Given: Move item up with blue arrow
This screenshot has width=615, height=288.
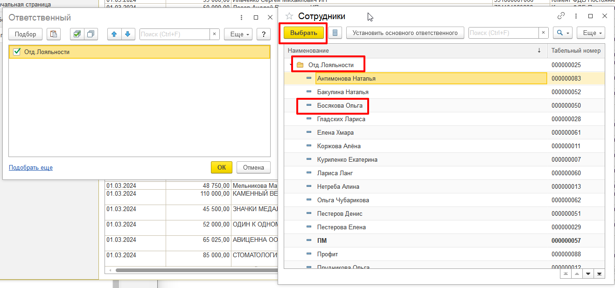Looking at the screenshot, I should point(114,34).
